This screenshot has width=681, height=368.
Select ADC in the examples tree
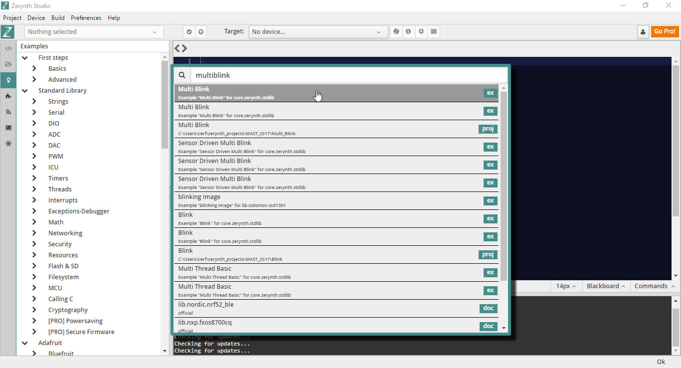pos(54,135)
